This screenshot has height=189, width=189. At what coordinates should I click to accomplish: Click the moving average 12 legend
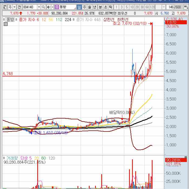point(44,19)
